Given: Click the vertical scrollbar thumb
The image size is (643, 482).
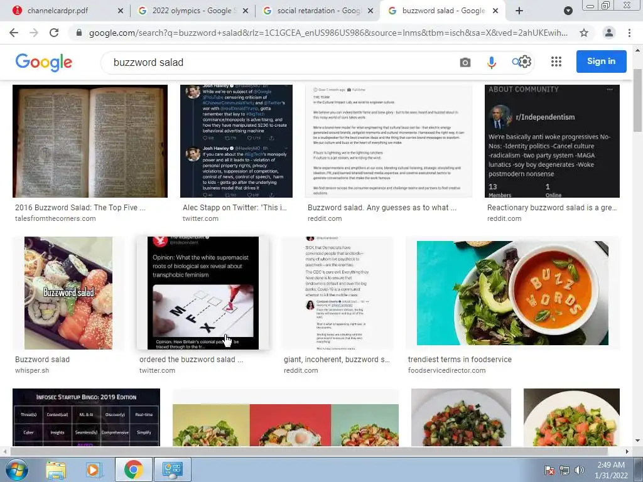Looking at the screenshot, I should tap(637, 101).
